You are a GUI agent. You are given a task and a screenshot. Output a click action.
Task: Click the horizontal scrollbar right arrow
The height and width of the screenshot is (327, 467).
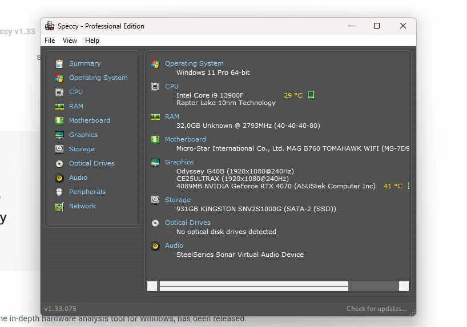click(x=404, y=286)
